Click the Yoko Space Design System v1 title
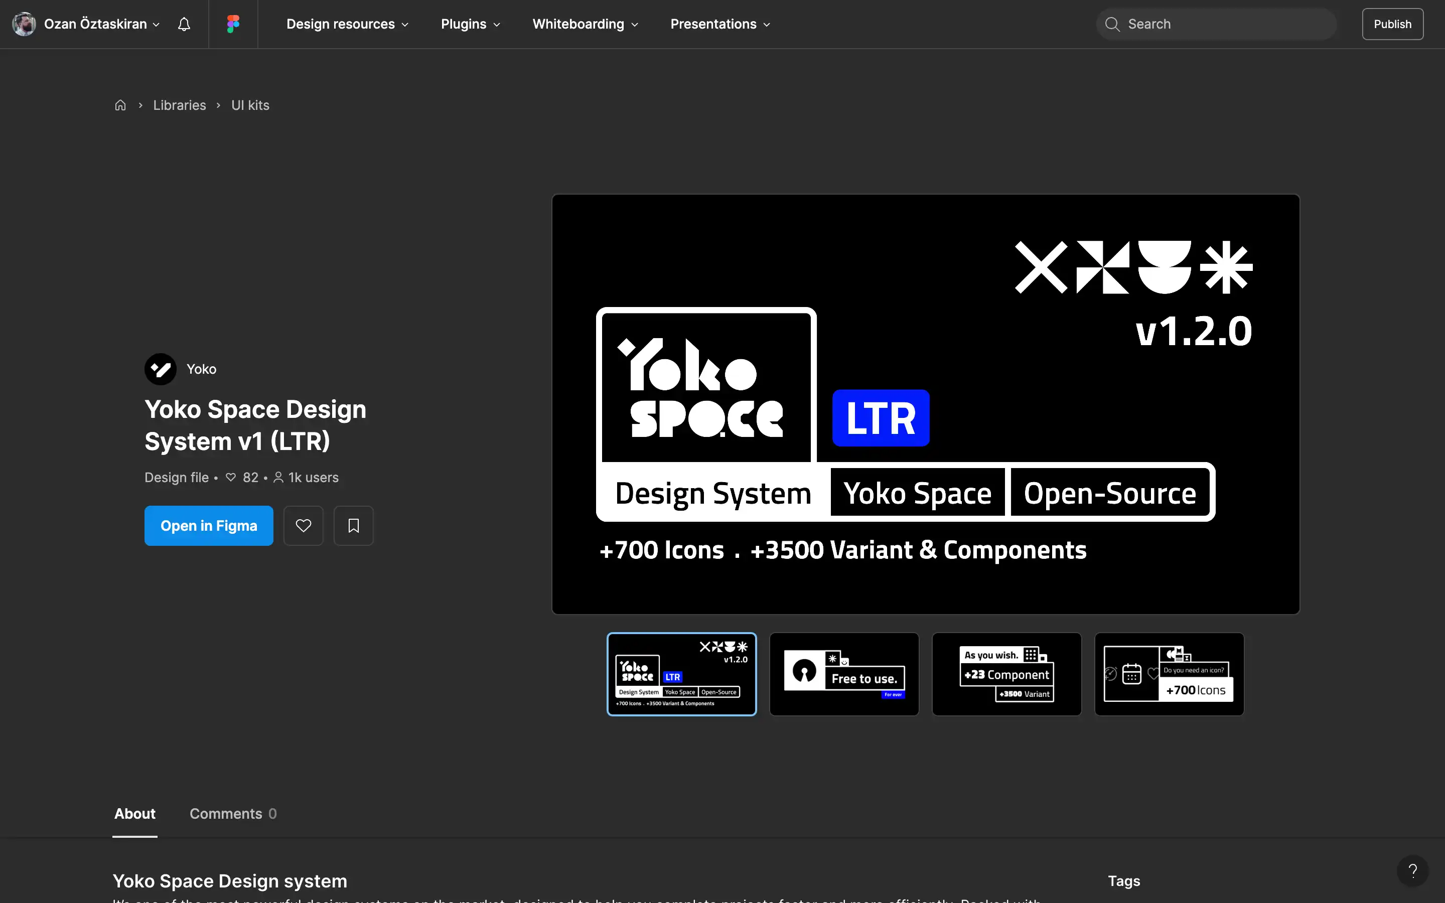 click(255, 425)
